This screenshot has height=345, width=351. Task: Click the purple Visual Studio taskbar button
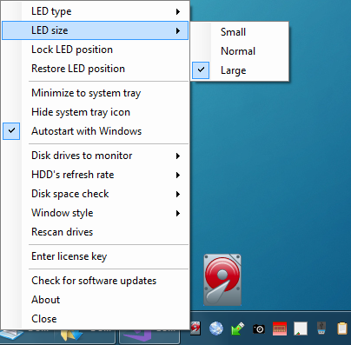click(149, 337)
